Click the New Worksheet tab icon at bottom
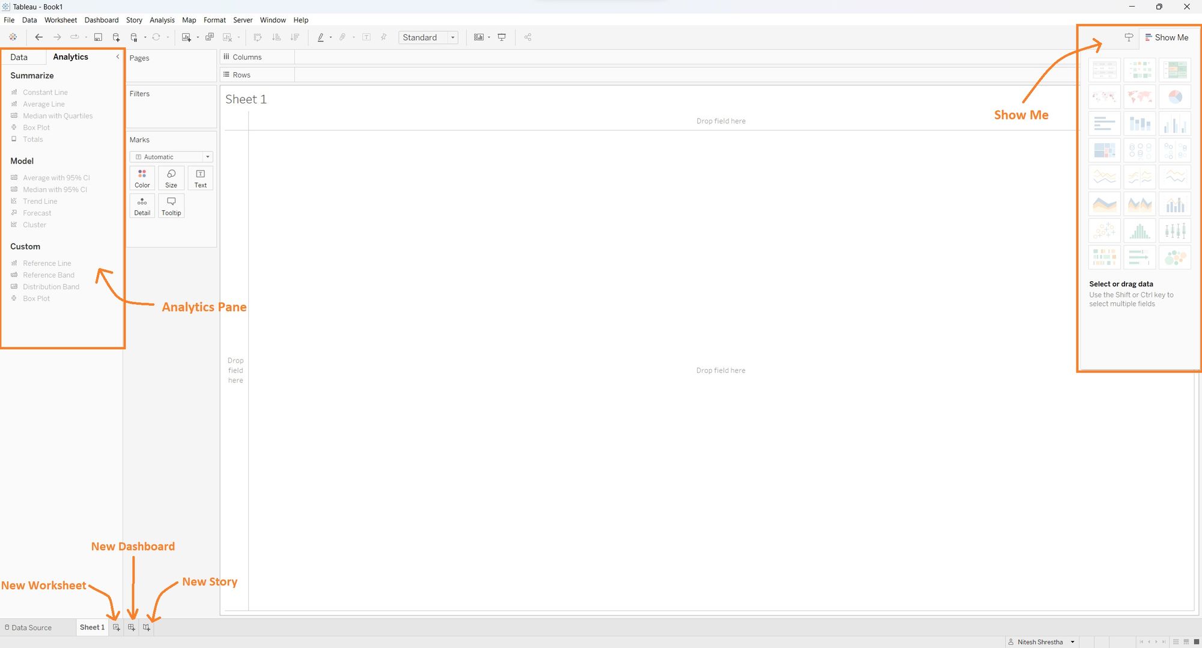 tap(117, 628)
